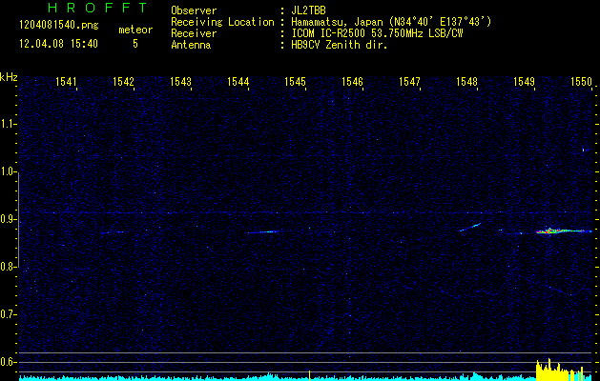Viewport: 600px width, 381px height.
Task: Click the 0.7 kHz frequency label
Action: 9,314
